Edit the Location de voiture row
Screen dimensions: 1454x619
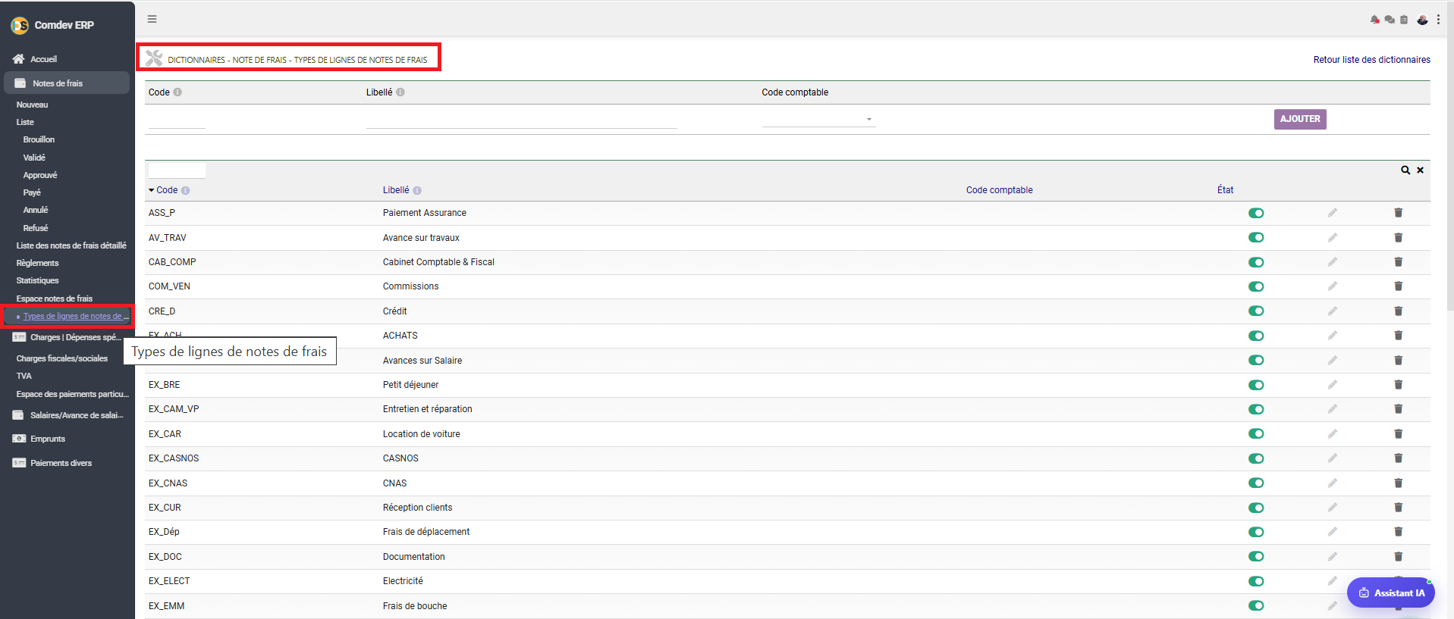point(1333,433)
